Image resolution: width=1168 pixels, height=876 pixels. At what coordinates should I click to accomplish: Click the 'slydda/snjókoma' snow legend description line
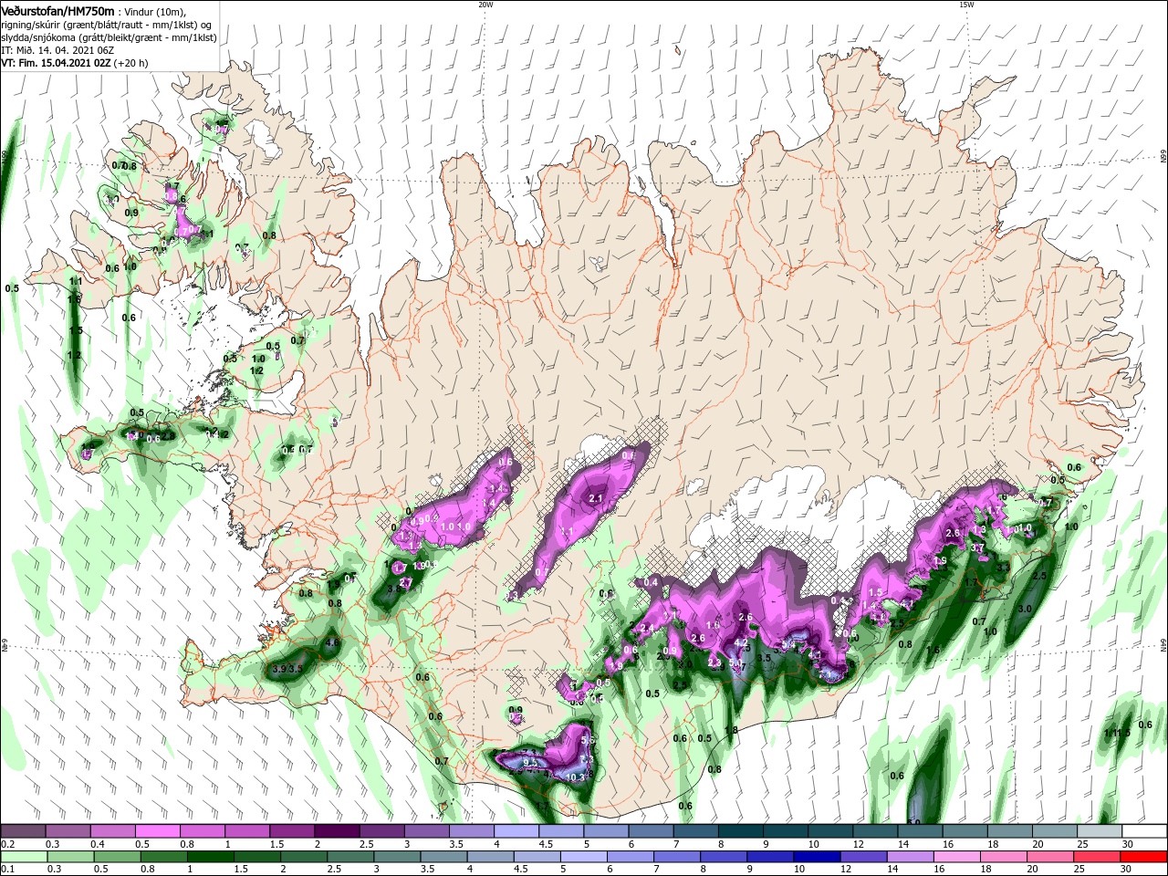pos(109,37)
